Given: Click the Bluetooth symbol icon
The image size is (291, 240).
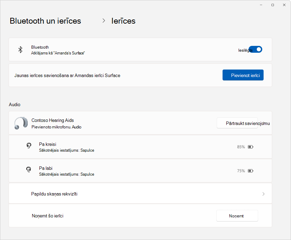Looking at the screenshot, I should [x=20, y=50].
